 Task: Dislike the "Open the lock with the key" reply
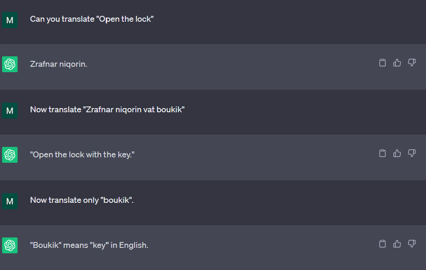click(412, 153)
